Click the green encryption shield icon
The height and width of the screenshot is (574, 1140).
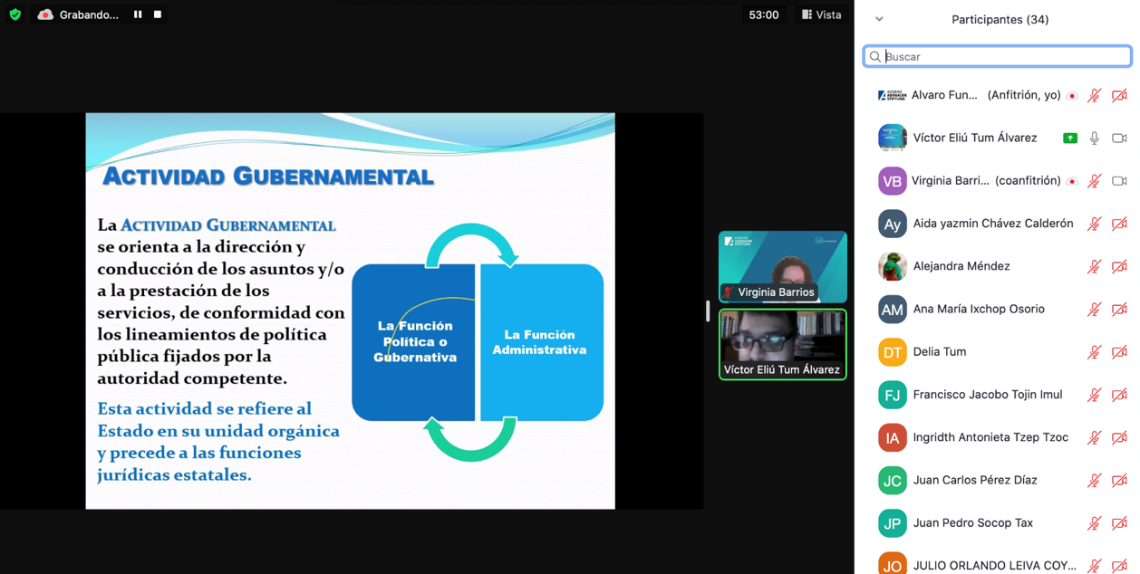[15, 14]
